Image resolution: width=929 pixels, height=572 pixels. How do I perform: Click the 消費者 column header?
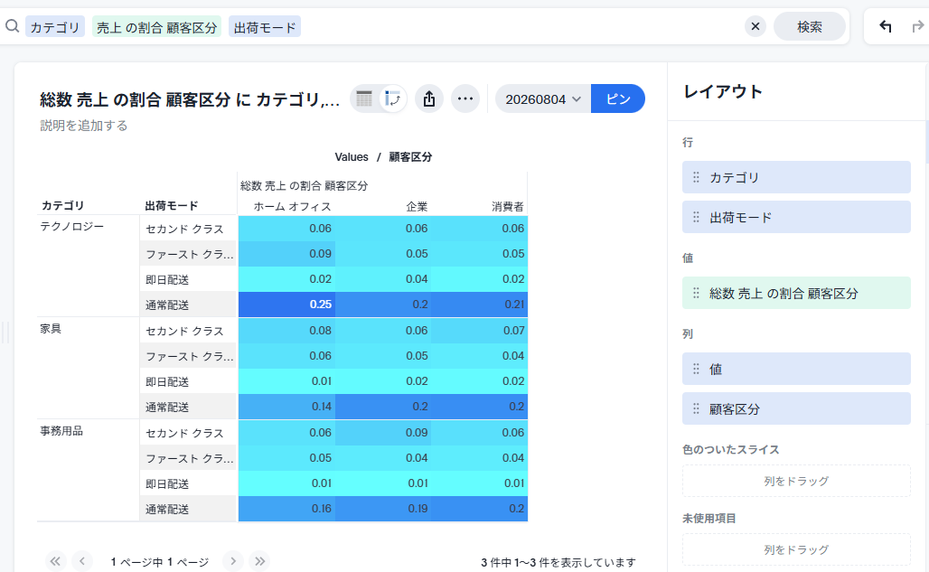click(508, 206)
